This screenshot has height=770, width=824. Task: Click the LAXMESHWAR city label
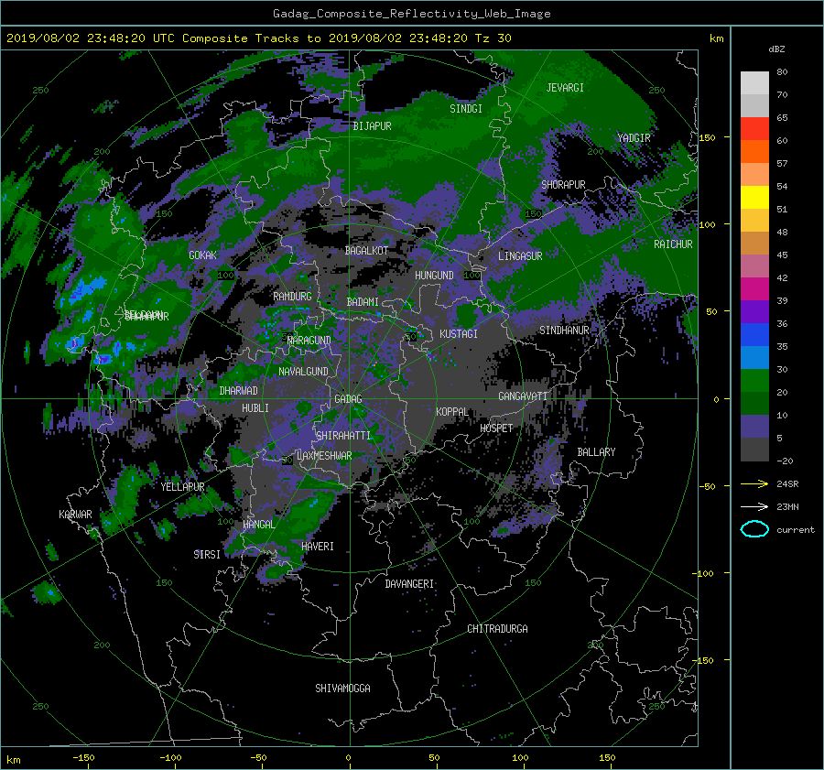324,456
